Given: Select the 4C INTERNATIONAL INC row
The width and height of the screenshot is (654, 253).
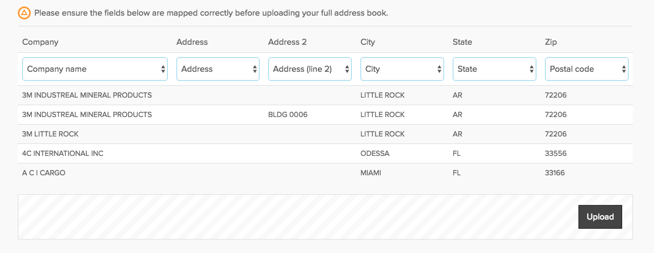Looking at the screenshot, I should tap(325, 154).
